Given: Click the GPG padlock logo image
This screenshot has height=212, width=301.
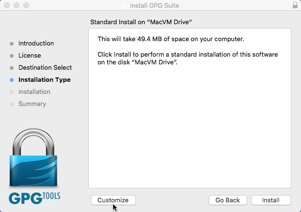Looking at the screenshot, I should click(x=33, y=157).
